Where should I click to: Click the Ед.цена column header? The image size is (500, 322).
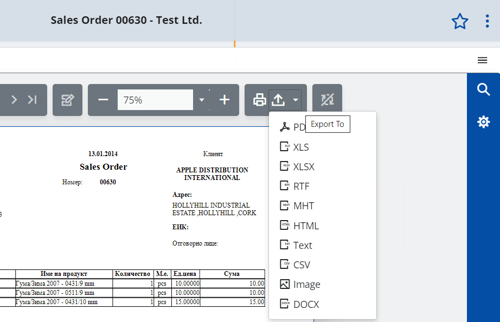pos(185,274)
